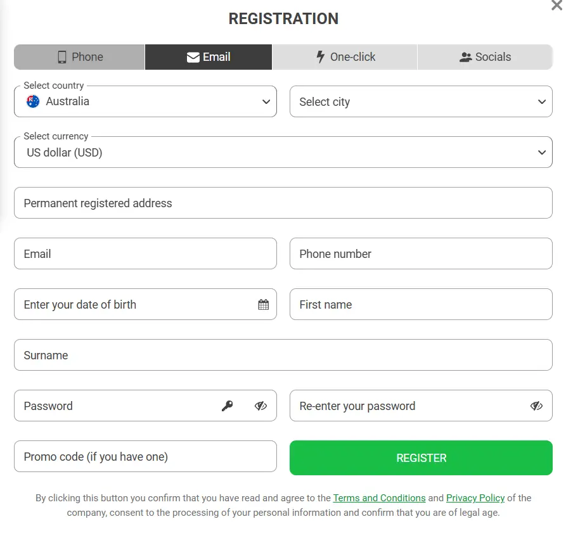
Task: Click into the Phone number field
Action: click(421, 254)
